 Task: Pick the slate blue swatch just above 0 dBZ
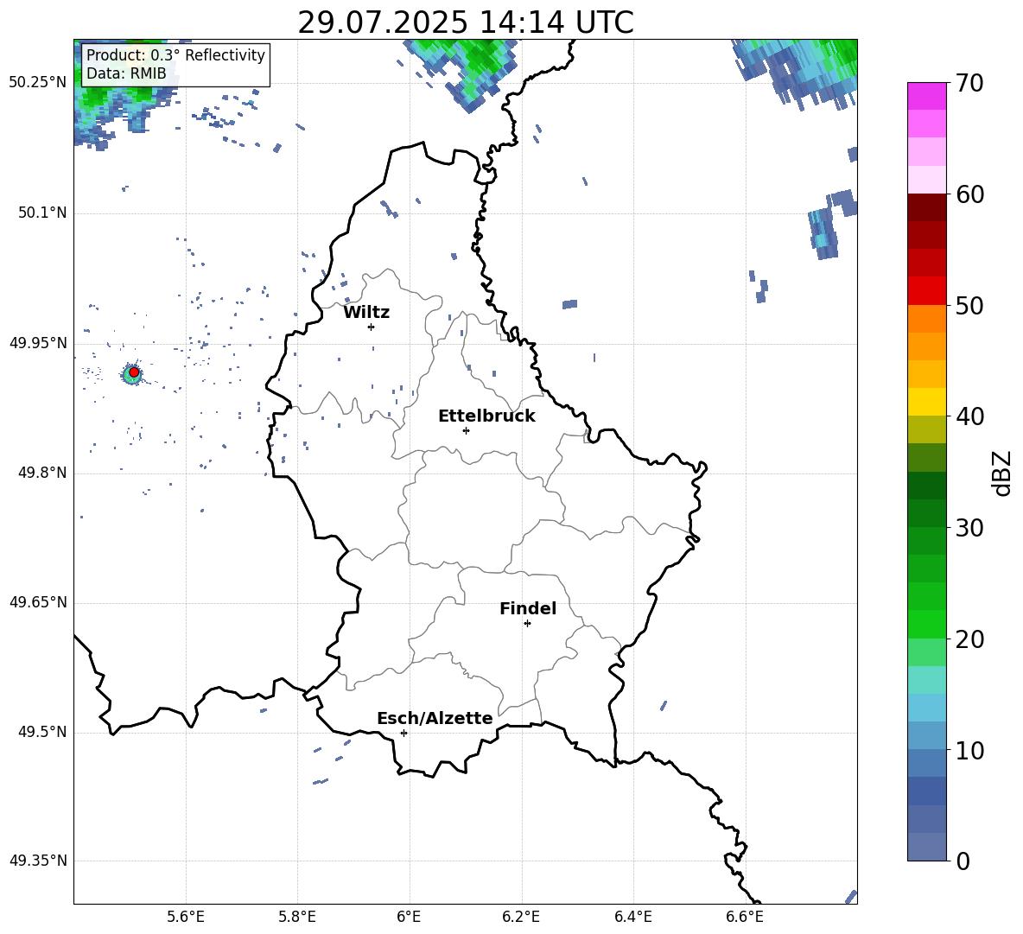click(926, 847)
